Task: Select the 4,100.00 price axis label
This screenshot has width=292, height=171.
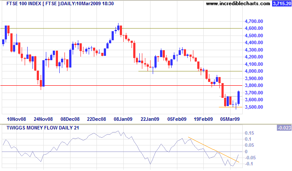Action: click(x=254, y=64)
